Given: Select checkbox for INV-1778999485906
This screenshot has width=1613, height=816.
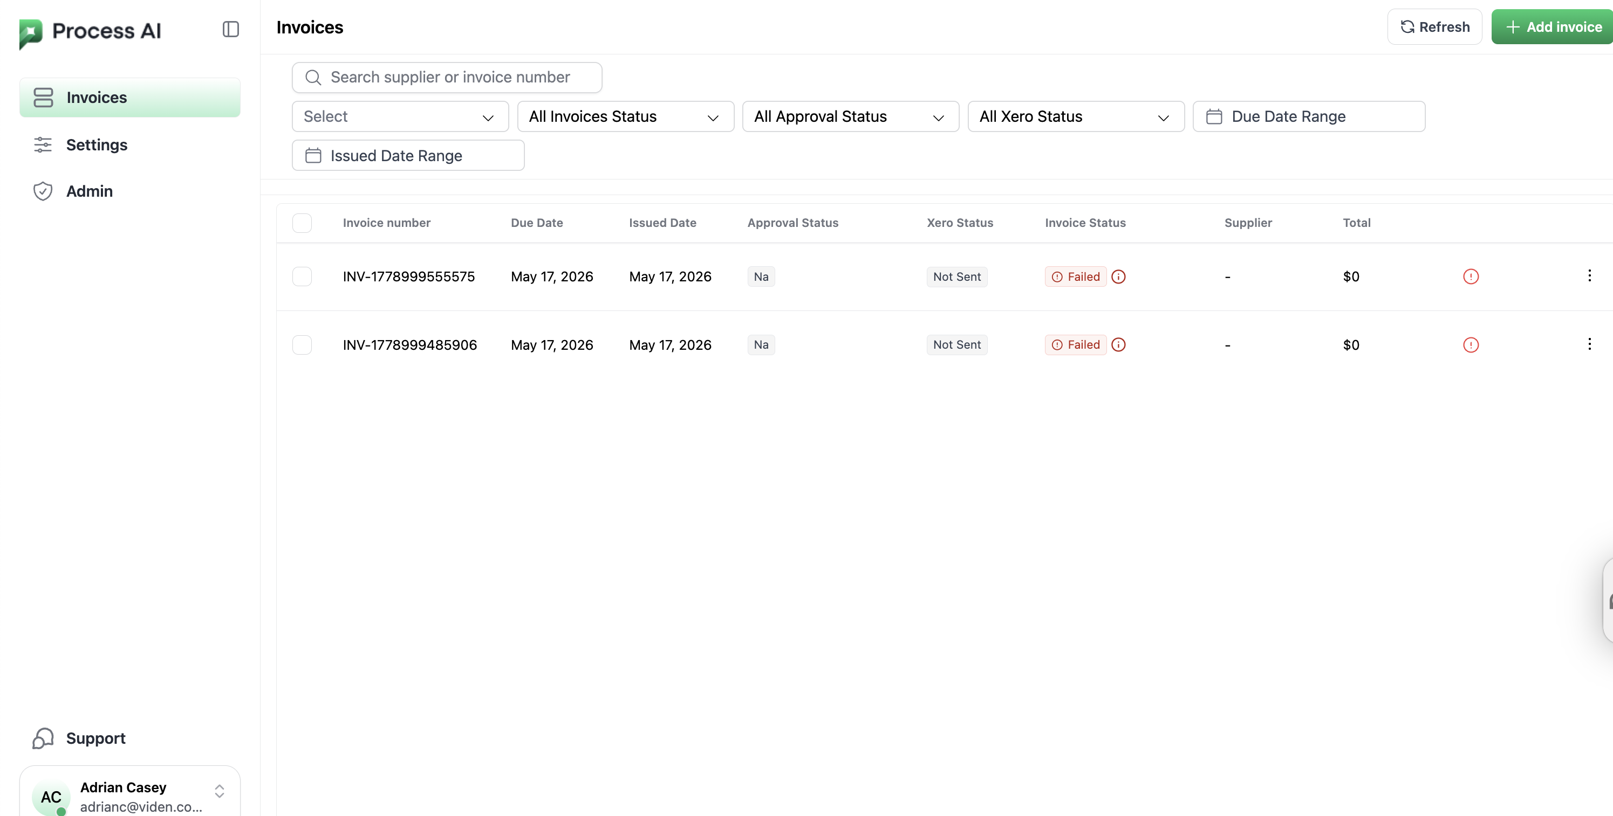Looking at the screenshot, I should pos(302,345).
